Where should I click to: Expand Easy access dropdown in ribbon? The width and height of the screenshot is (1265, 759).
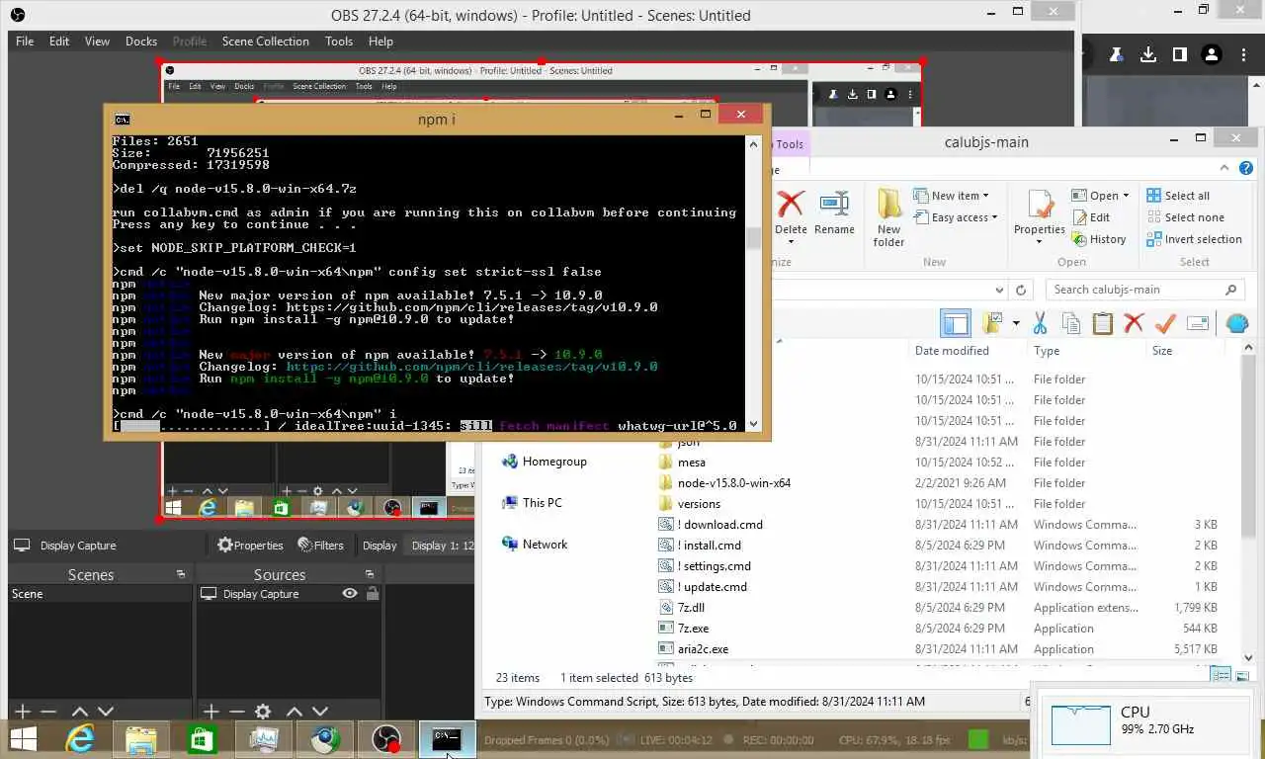(x=955, y=217)
